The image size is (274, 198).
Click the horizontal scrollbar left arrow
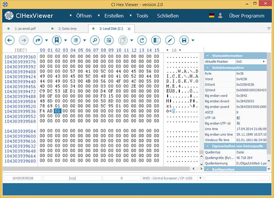pyautogui.click(x=193, y=169)
